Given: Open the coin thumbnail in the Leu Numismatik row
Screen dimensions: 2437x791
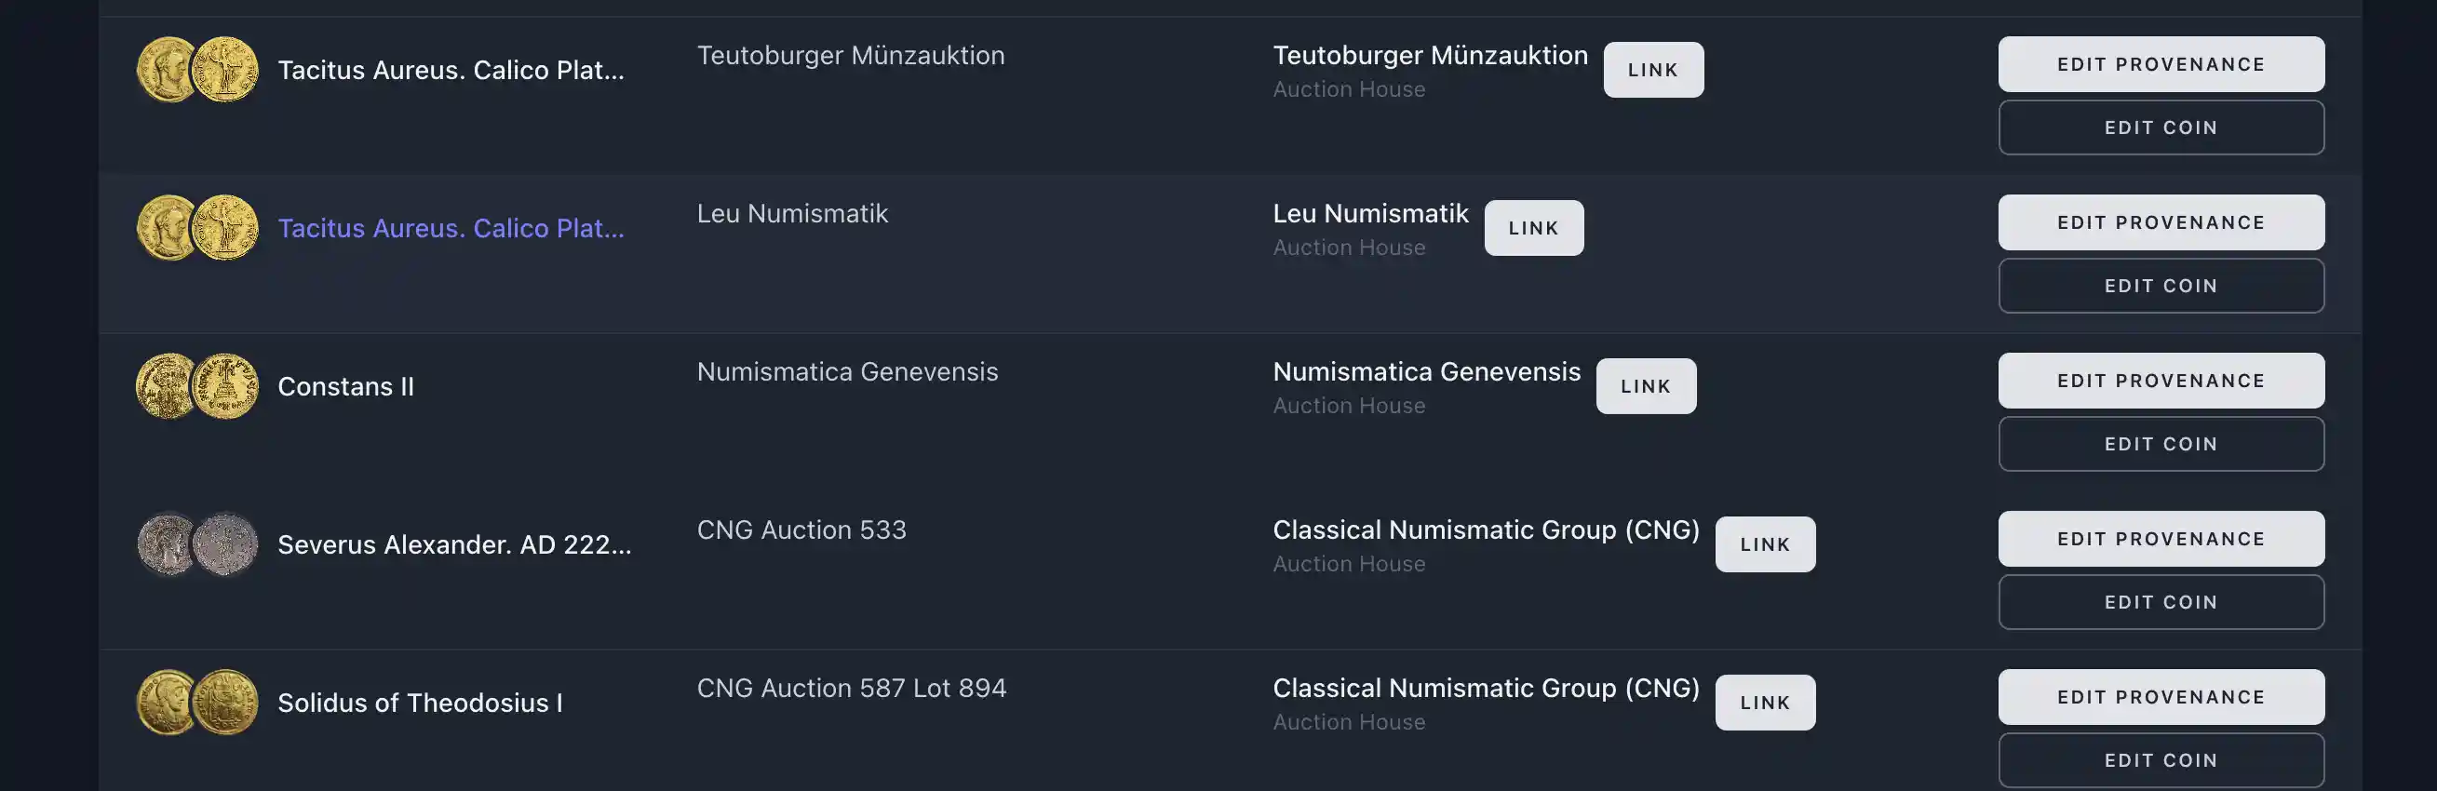Looking at the screenshot, I should tap(196, 227).
